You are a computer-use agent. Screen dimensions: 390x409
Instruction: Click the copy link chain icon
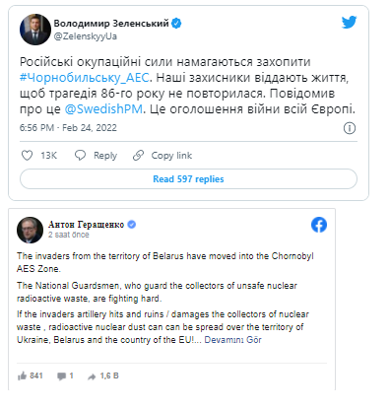click(x=138, y=155)
